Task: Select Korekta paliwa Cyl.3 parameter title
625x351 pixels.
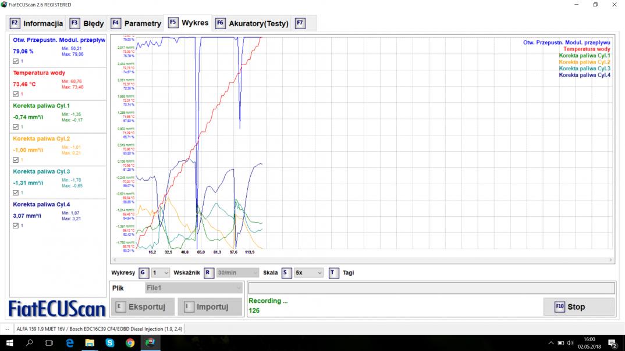Action: tap(41, 171)
